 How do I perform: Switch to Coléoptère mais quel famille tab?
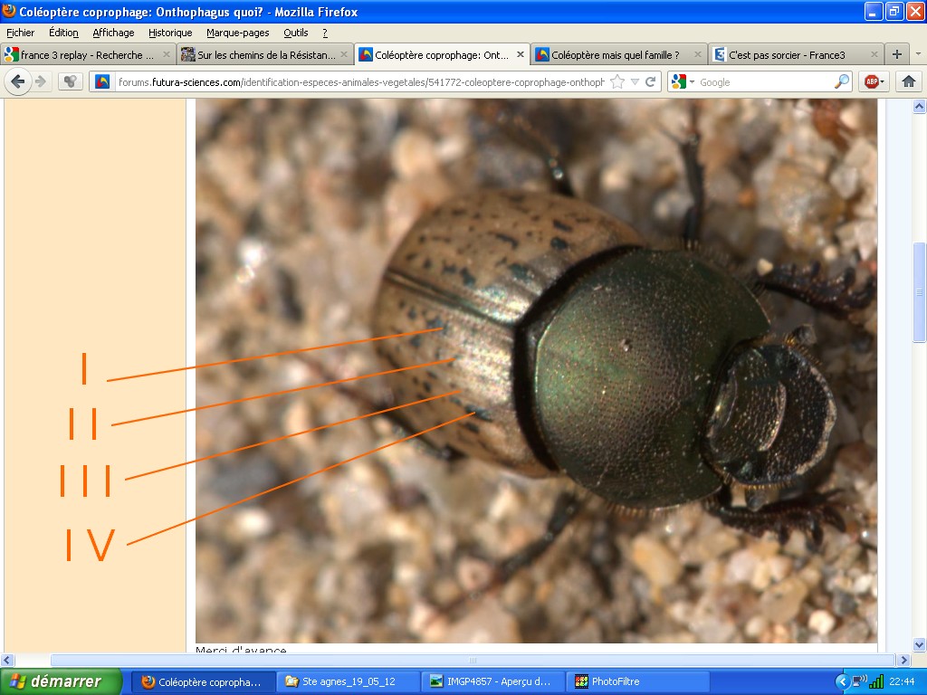[619, 55]
